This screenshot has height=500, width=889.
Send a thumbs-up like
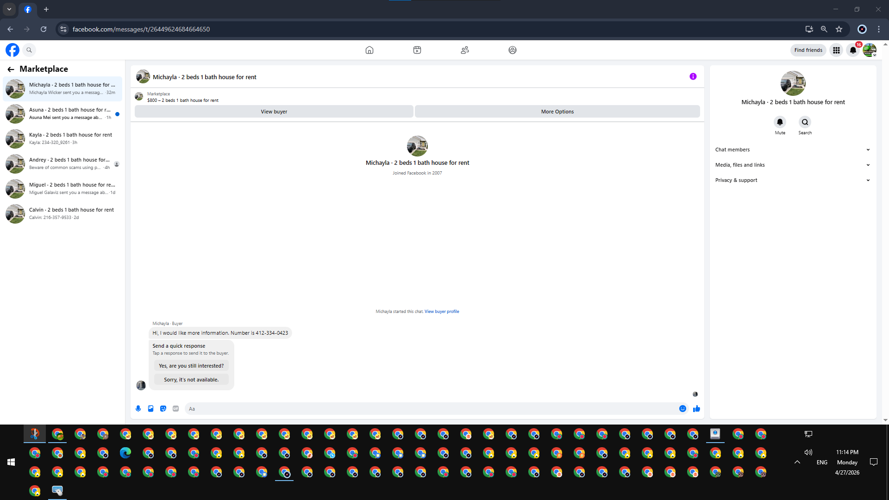click(696, 409)
